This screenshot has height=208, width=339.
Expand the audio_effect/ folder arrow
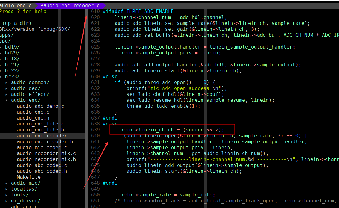[7, 94]
